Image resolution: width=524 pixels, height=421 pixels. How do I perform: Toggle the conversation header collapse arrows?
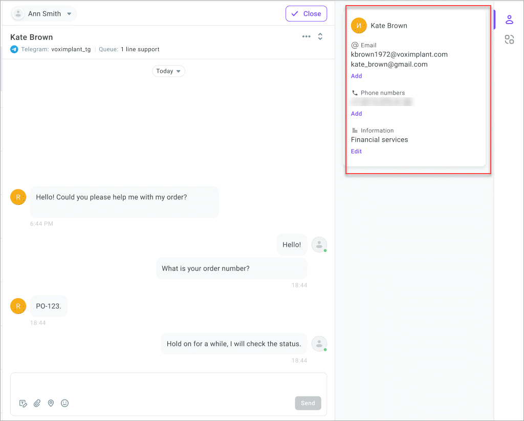[320, 36]
